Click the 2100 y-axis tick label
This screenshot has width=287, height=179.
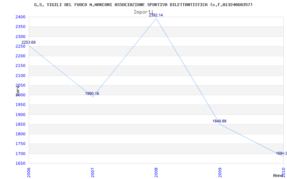21,76
